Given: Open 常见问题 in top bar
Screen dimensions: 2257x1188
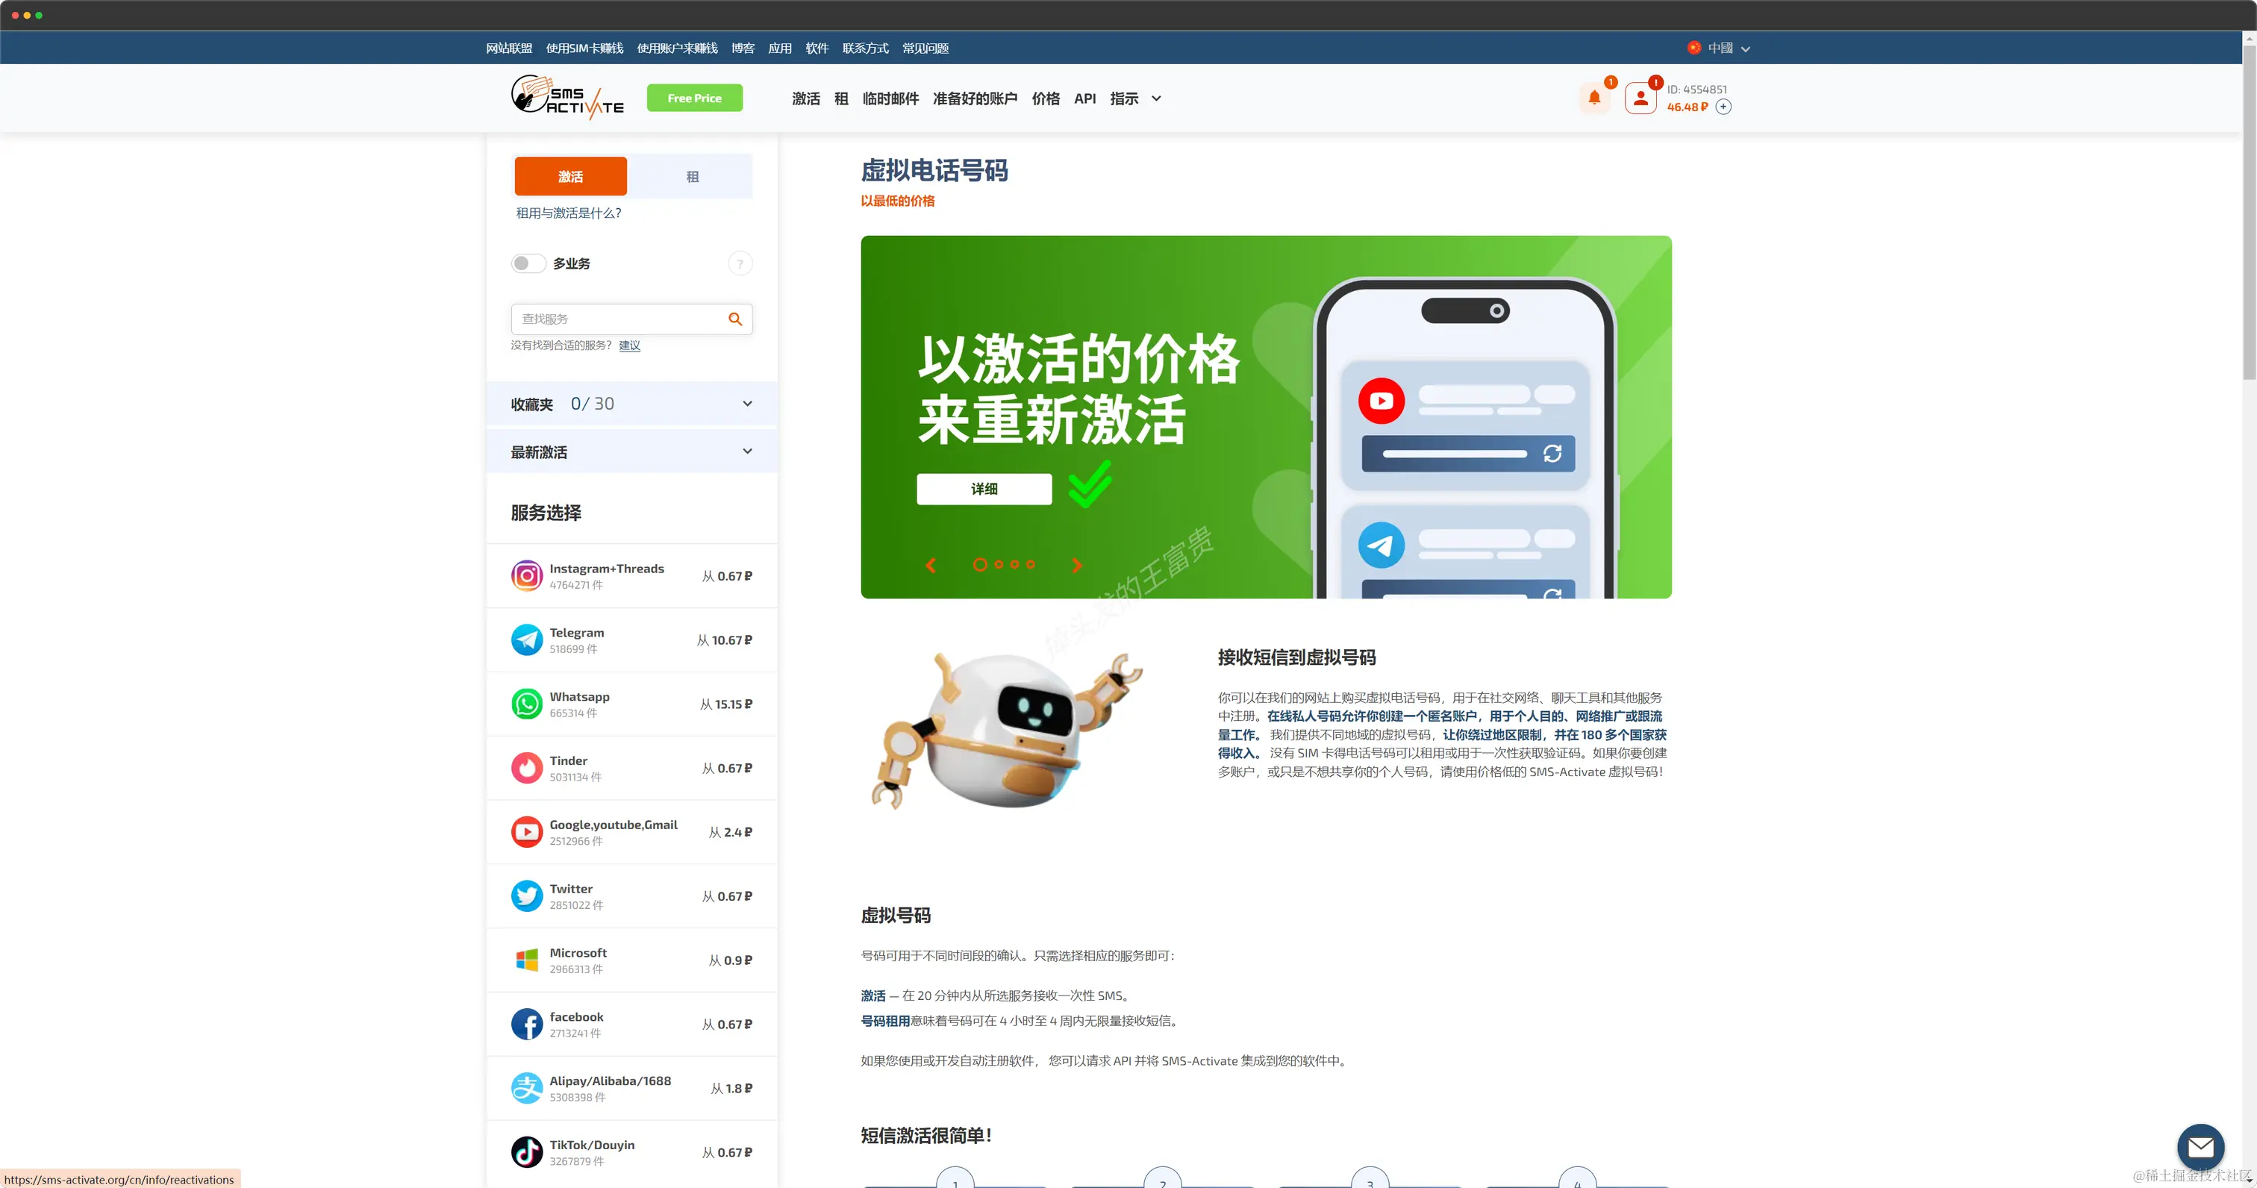Looking at the screenshot, I should (925, 49).
